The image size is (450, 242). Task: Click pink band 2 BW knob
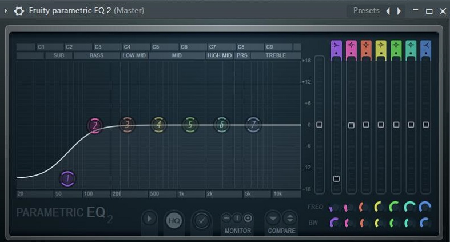tap(349, 223)
